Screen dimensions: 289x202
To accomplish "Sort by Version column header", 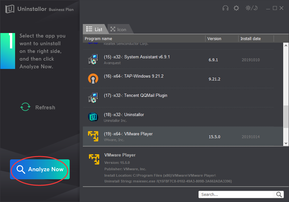I will (222, 38).
